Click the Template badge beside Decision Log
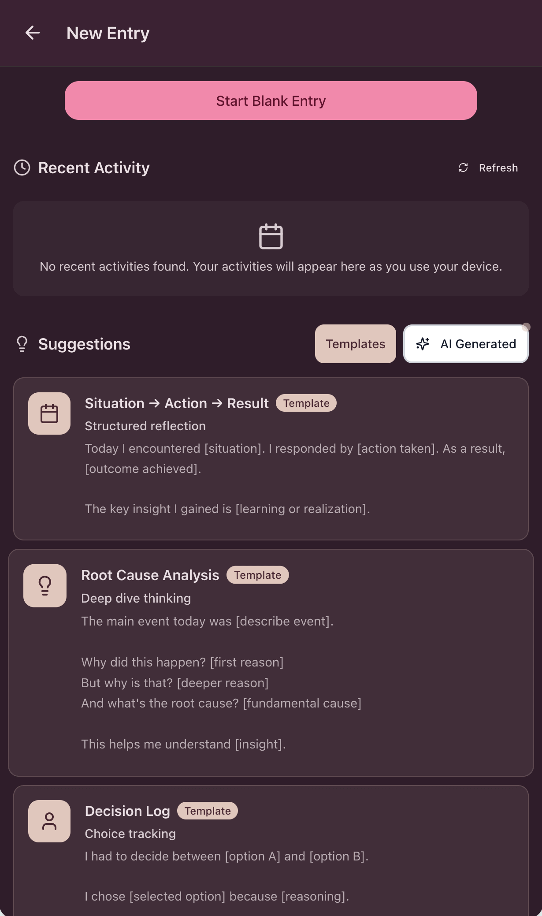 click(x=208, y=811)
